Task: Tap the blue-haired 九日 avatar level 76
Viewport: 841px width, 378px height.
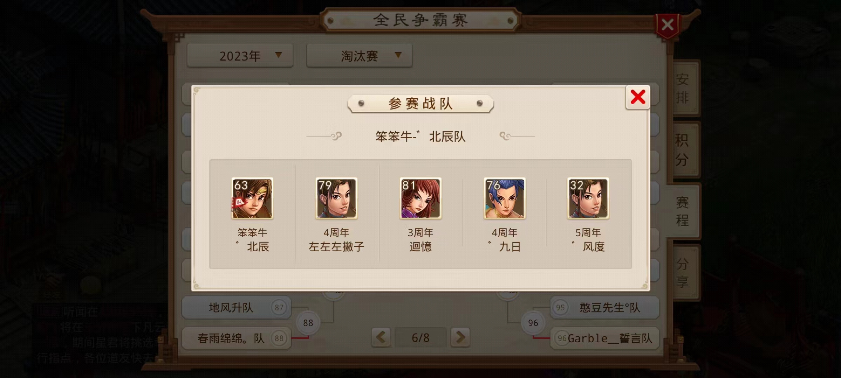Action: [505, 198]
